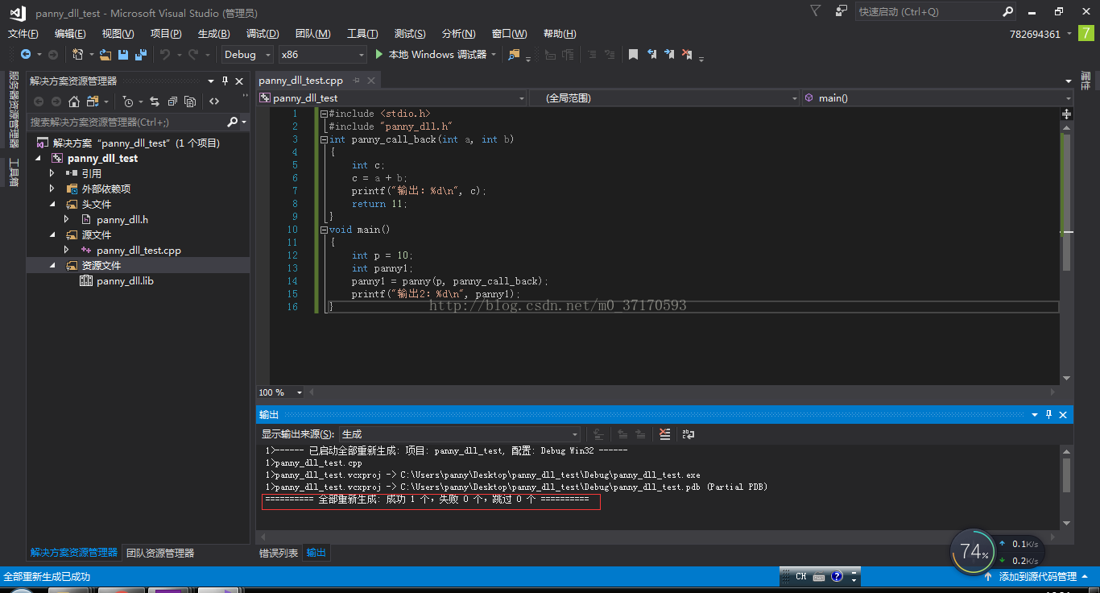
Task: Click the Pending Changes Filter clock icon
Action: tap(127, 102)
